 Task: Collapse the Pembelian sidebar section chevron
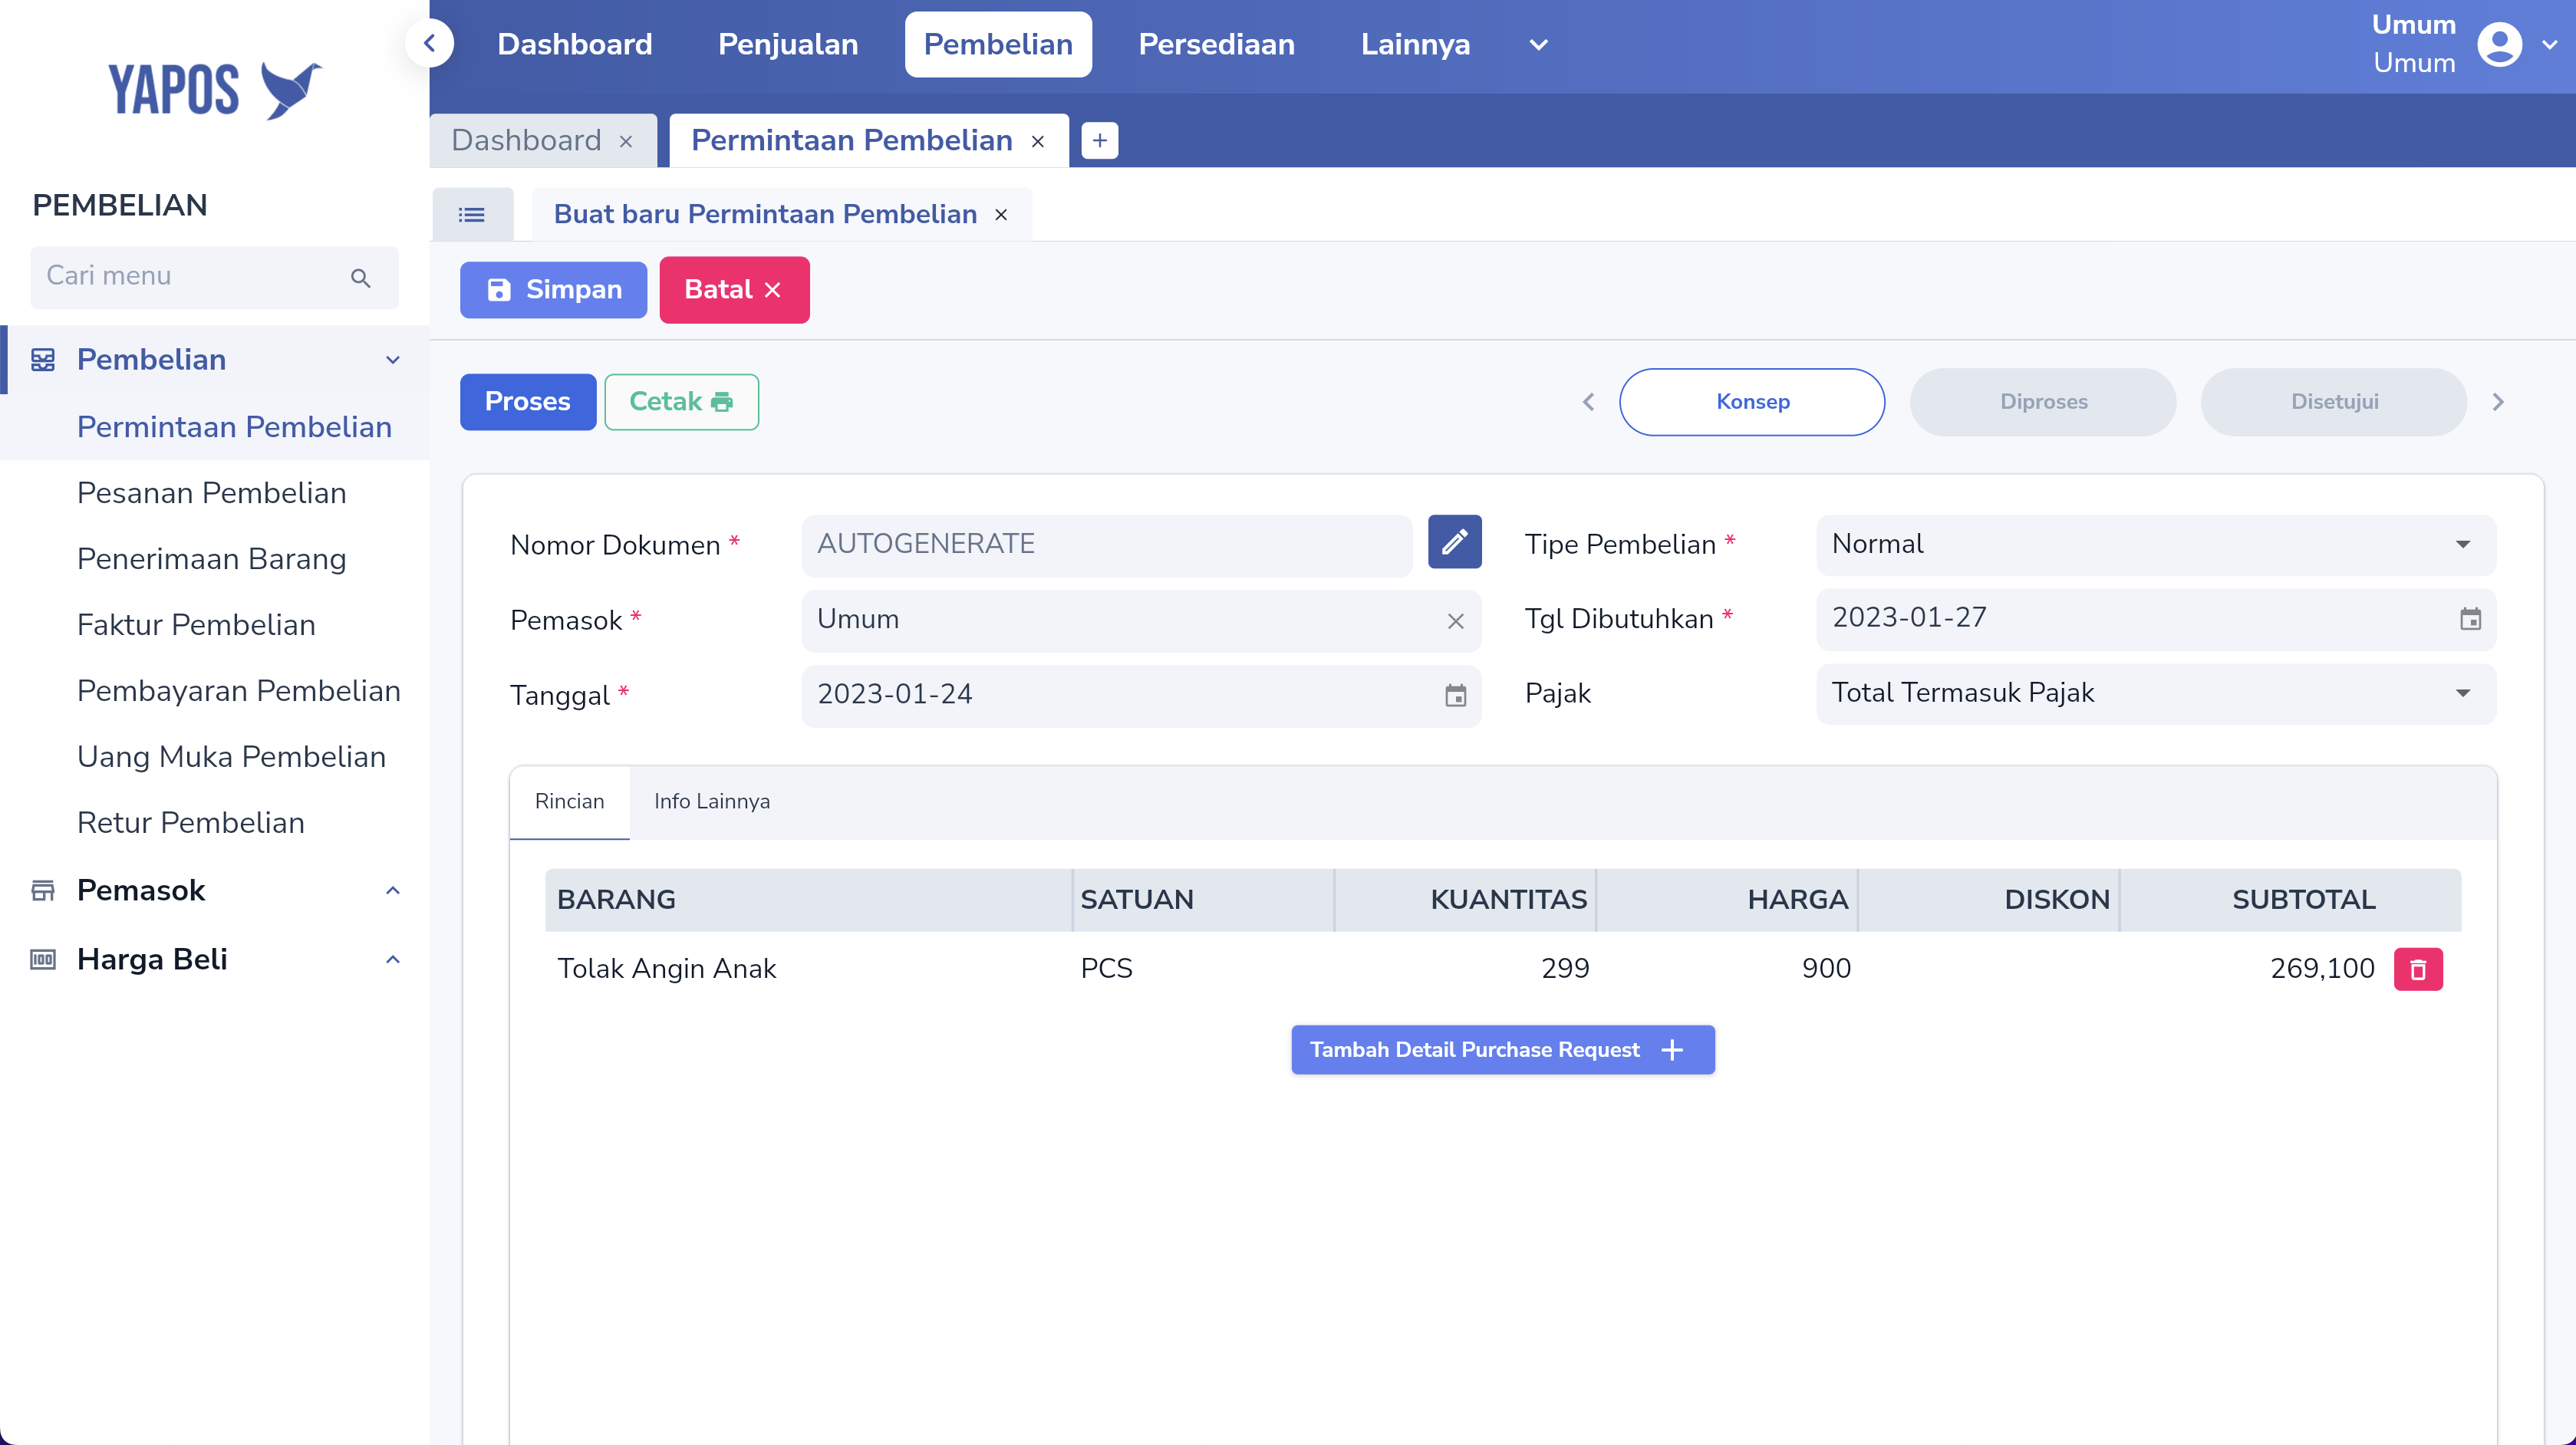point(393,360)
